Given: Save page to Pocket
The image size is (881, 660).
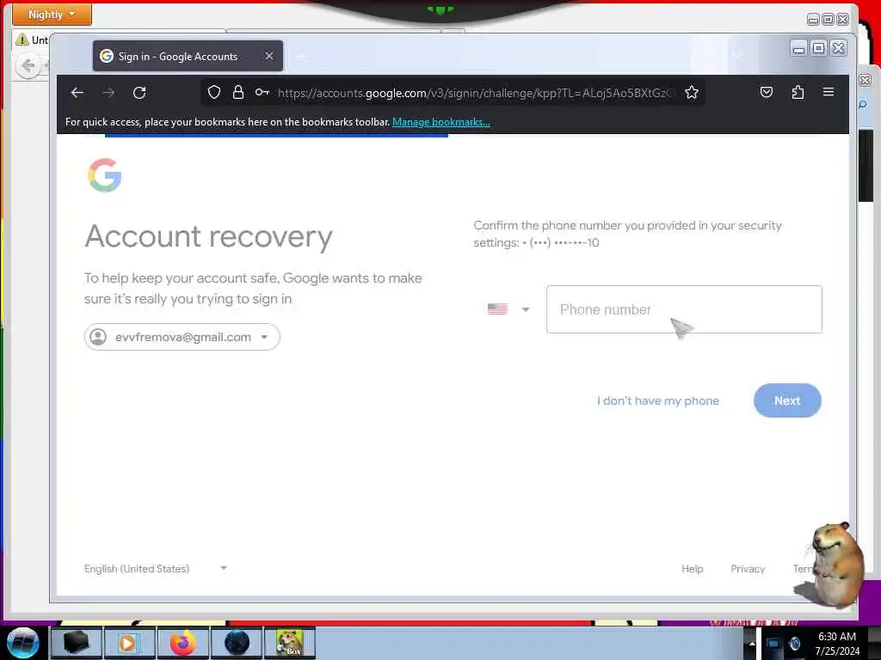Looking at the screenshot, I should pyautogui.click(x=767, y=92).
